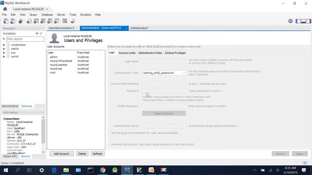Search table data toolbar icon
This screenshot has height=175, width=312.
[65, 21]
